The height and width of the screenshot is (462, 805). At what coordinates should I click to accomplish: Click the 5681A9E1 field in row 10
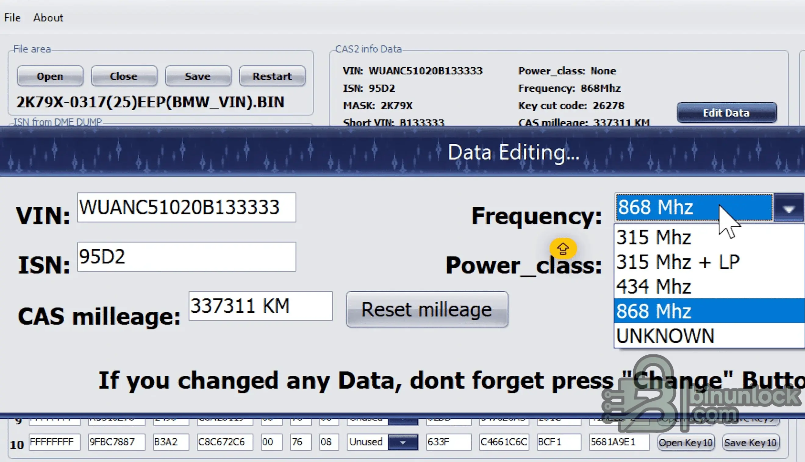click(x=619, y=442)
